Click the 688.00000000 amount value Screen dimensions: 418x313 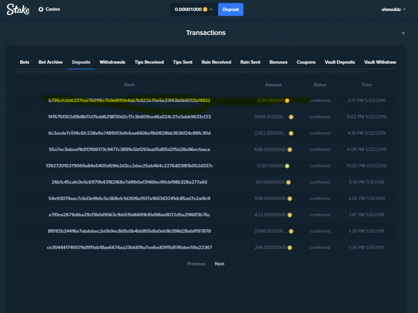tap(270, 149)
